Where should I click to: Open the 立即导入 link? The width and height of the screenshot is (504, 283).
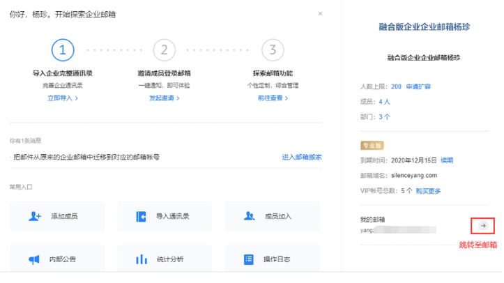click(62, 98)
